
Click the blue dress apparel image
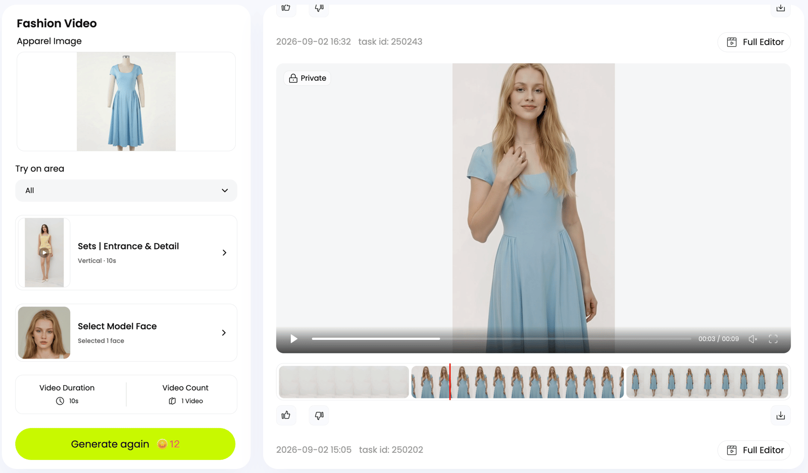(126, 101)
